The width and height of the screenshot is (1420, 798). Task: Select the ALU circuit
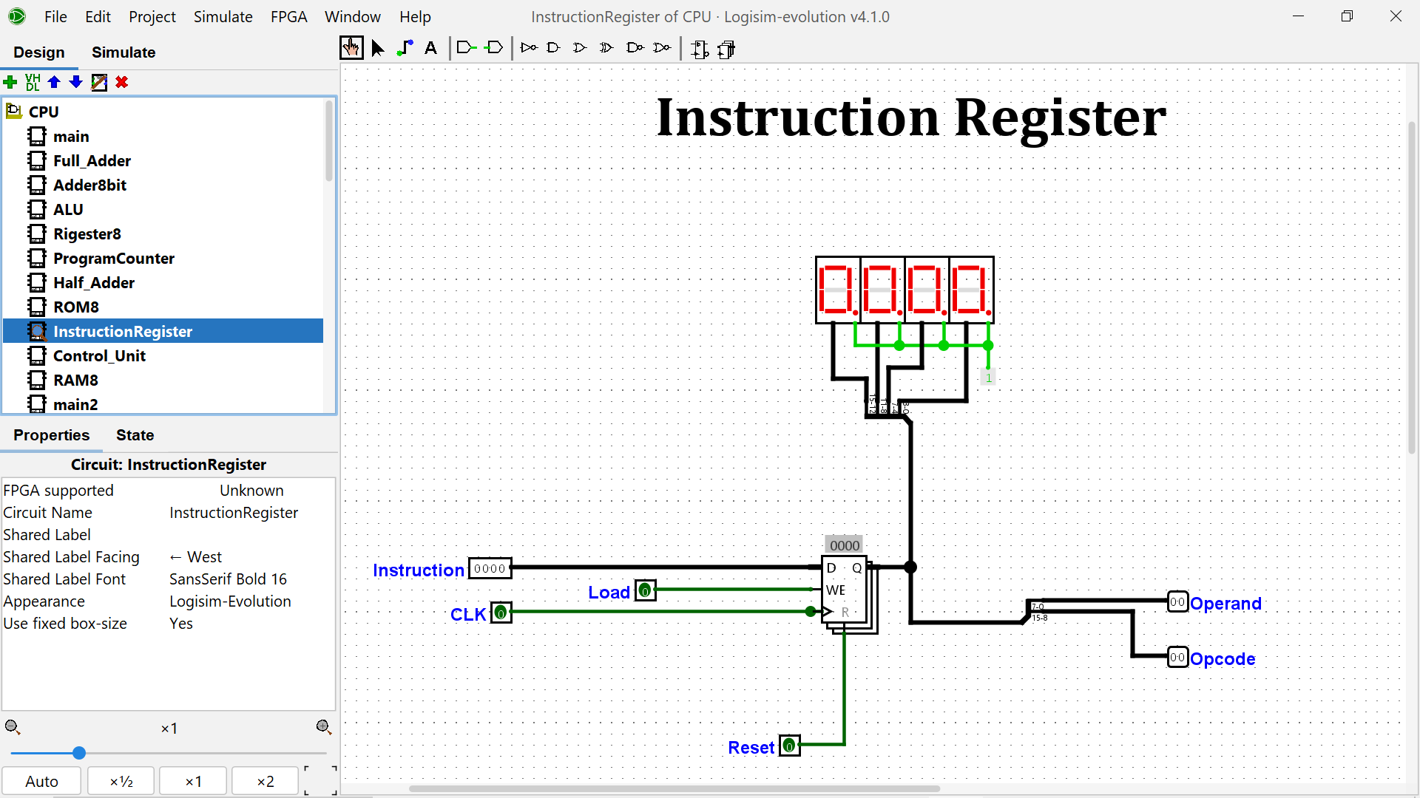coord(68,210)
